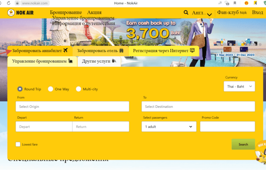Click the 'Home - NokAir' page title
Image resolution: width=266 pixels, height=170 pixels.
[x=126, y=3]
